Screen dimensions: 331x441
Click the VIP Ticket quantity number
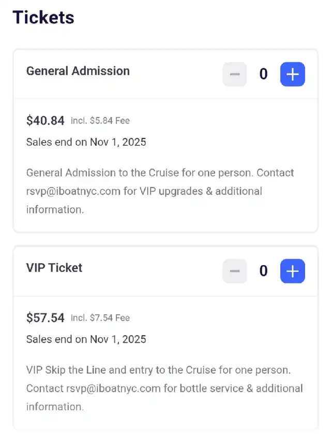click(264, 271)
